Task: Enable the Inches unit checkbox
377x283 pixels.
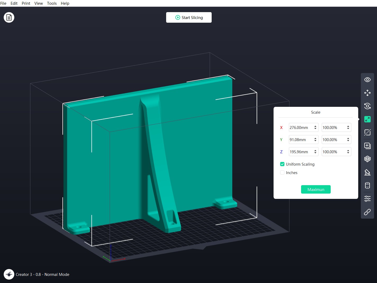Action: pos(282,172)
